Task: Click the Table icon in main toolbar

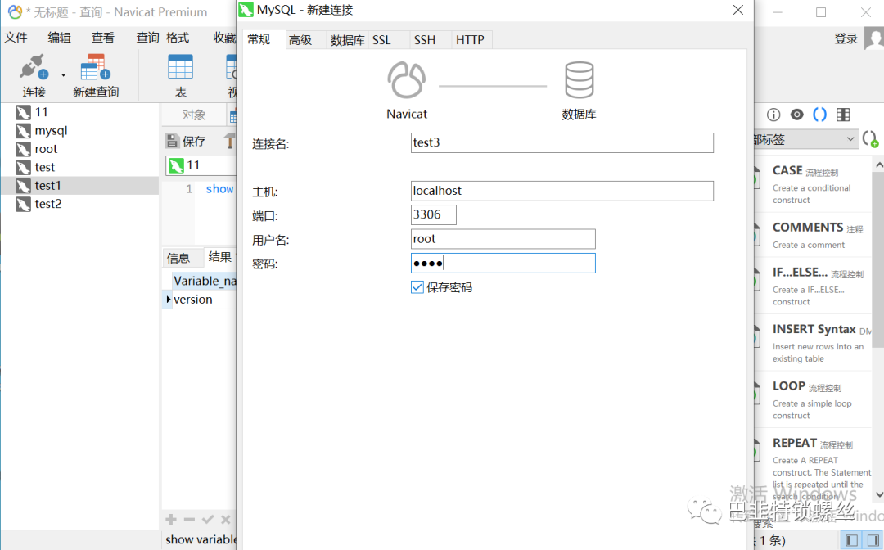Action: 180,67
